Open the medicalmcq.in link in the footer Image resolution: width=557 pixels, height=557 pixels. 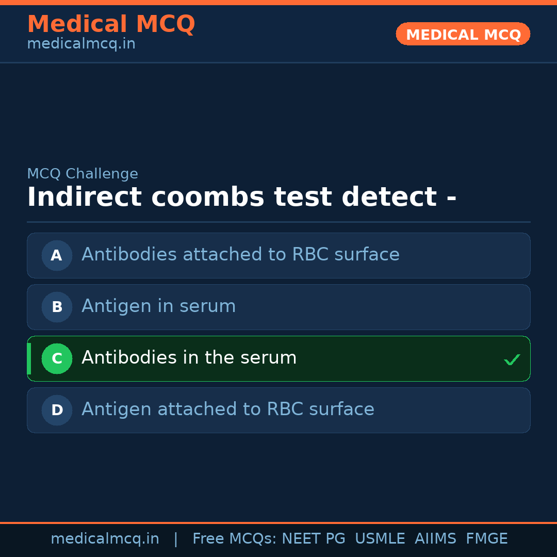click(105, 539)
